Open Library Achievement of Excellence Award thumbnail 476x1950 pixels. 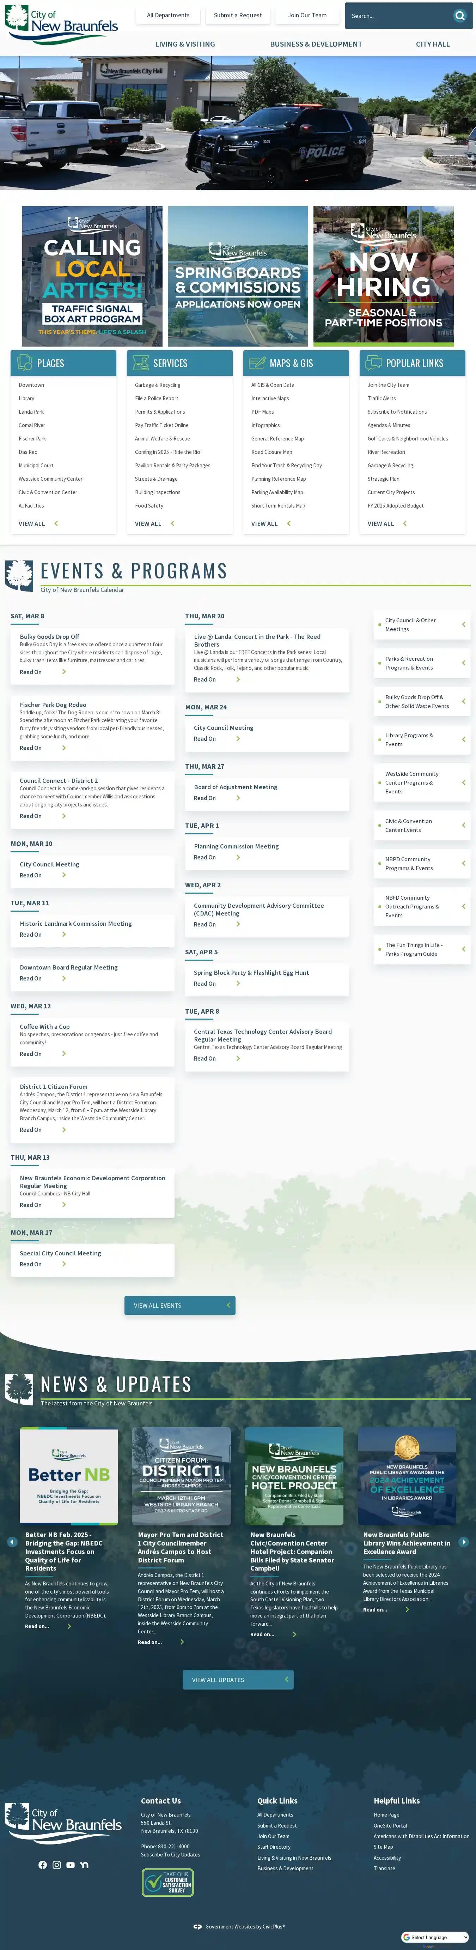tap(407, 1476)
